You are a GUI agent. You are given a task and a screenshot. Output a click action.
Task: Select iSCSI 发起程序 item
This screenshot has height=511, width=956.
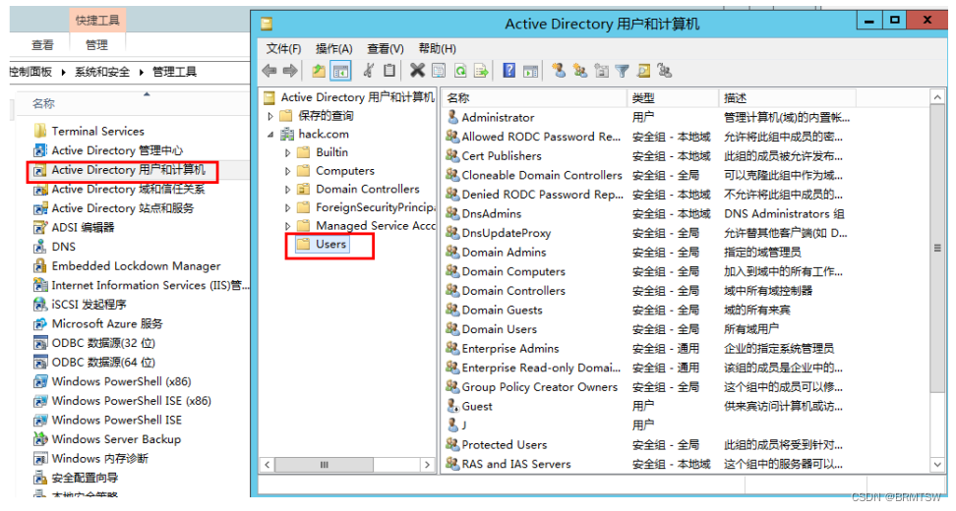click(90, 305)
